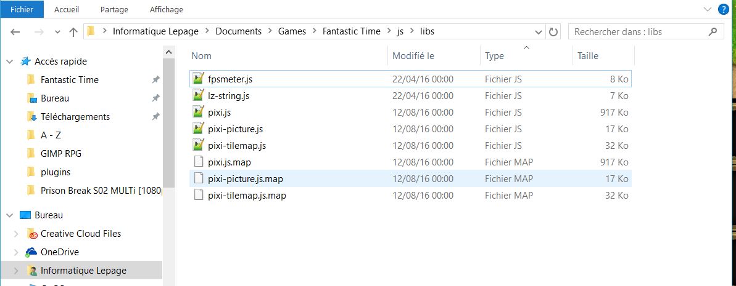Go up one folder level arrow
This screenshot has width=736, height=286.
coord(73,32)
